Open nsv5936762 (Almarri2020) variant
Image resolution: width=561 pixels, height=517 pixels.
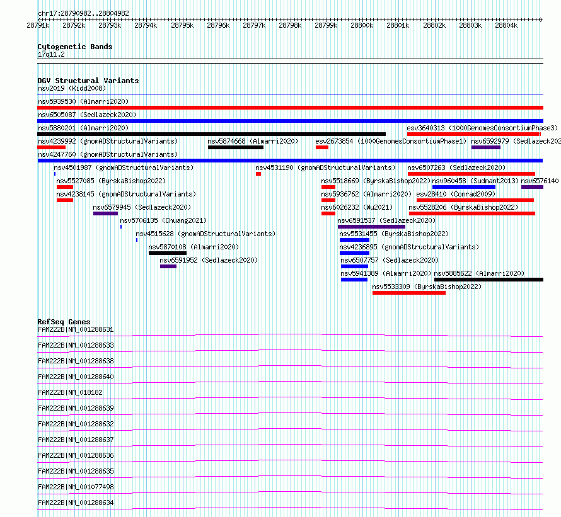pyautogui.click(x=366, y=194)
